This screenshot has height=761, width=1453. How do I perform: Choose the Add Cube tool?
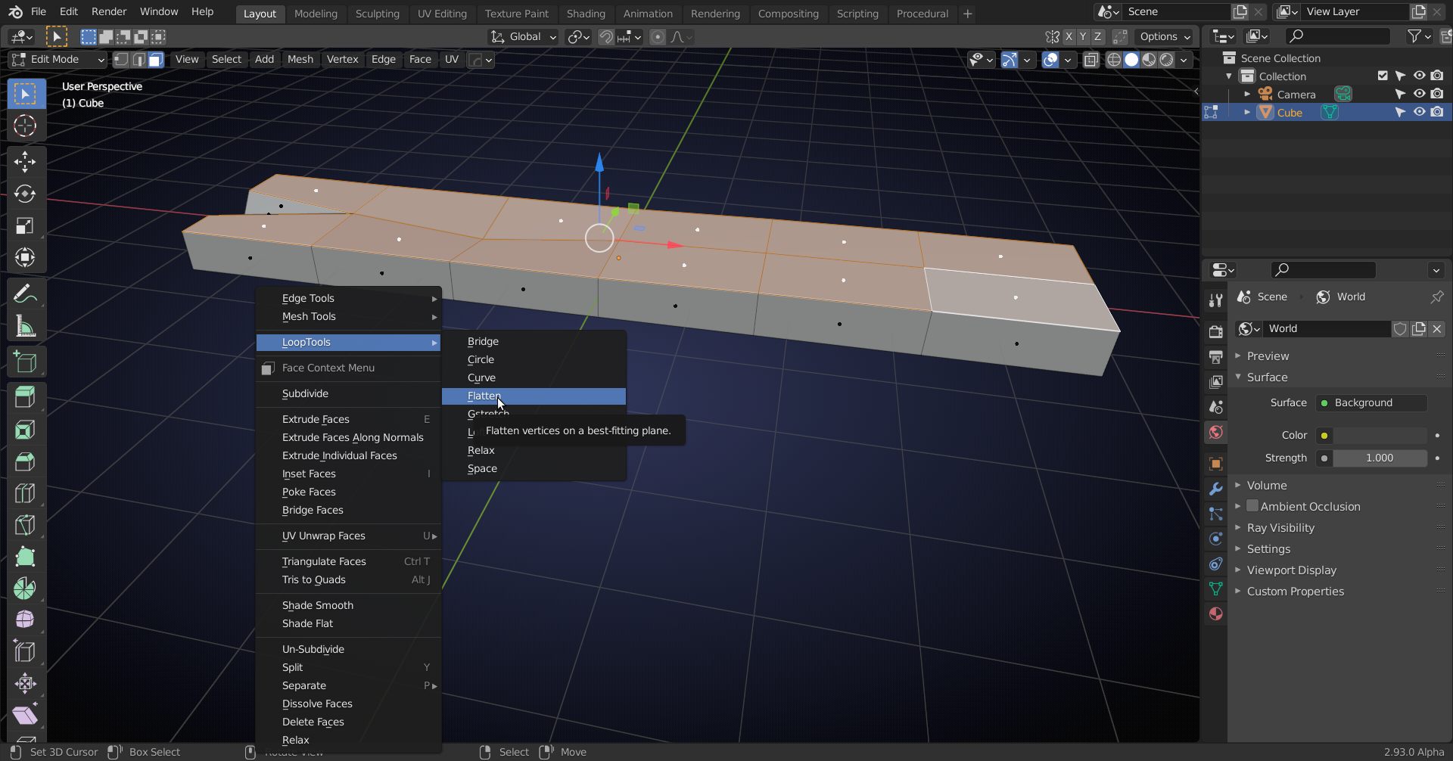pyautogui.click(x=25, y=362)
